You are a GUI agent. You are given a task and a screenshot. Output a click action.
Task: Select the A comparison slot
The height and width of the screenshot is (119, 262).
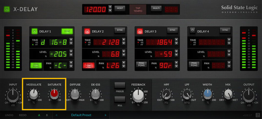pos(39,115)
